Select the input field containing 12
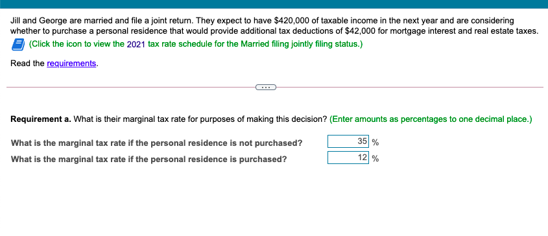Viewport: 548px width, 236px height. (348, 158)
